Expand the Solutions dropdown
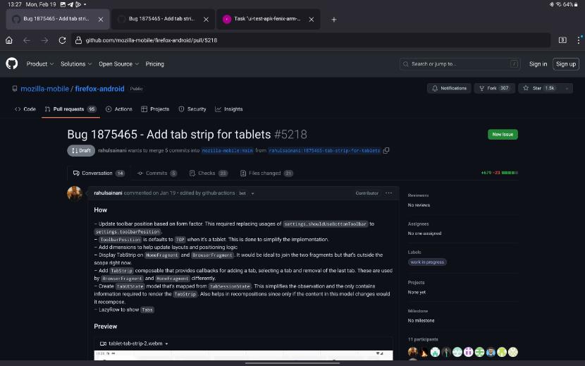Image resolution: width=585 pixels, height=366 pixels. point(76,63)
